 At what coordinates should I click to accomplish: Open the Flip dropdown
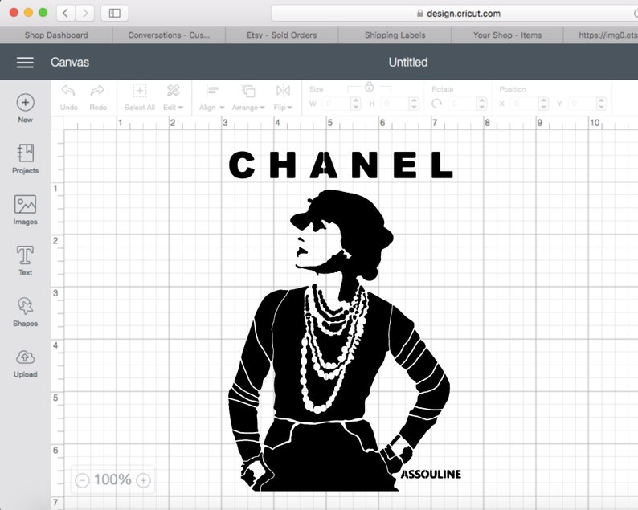click(283, 98)
